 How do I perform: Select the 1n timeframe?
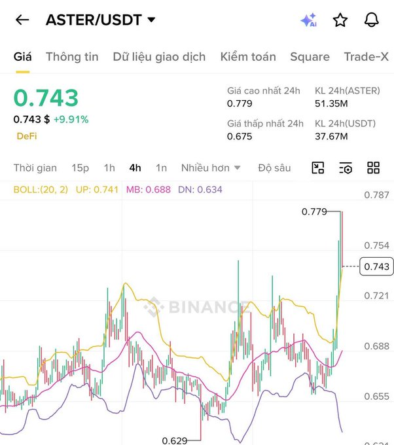click(x=161, y=168)
